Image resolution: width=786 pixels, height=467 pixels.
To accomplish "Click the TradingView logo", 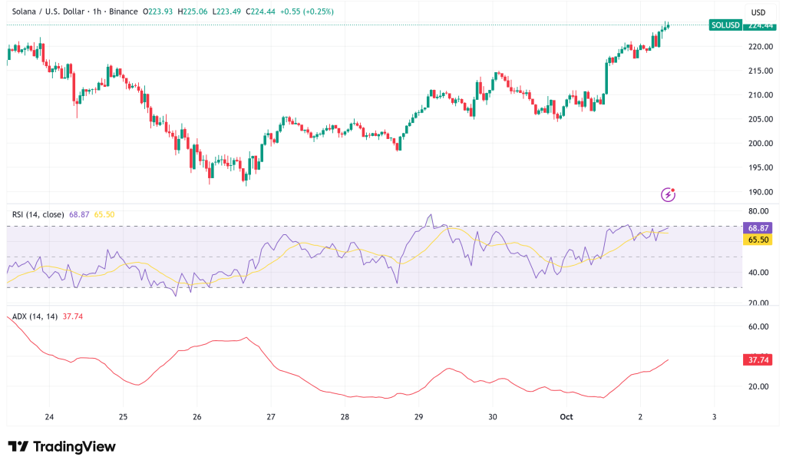I will coord(61,446).
